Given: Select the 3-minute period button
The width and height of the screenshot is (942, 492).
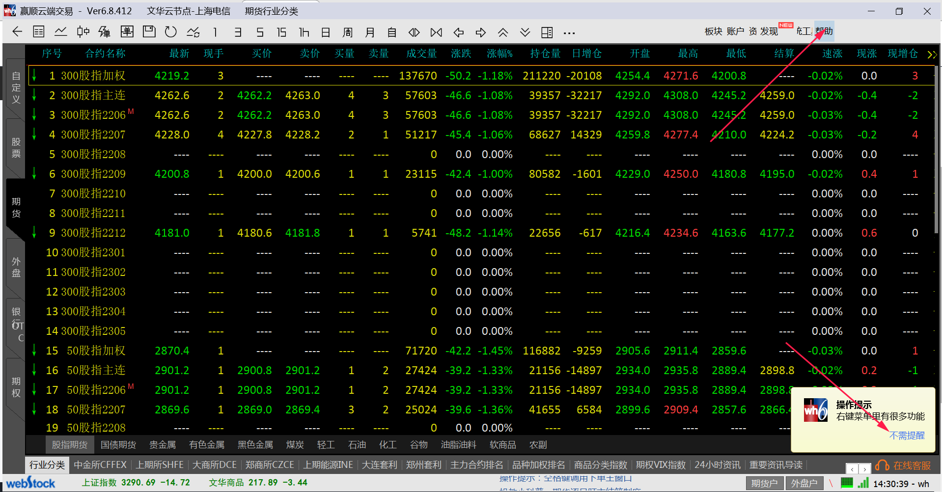Looking at the screenshot, I should click(x=238, y=32).
